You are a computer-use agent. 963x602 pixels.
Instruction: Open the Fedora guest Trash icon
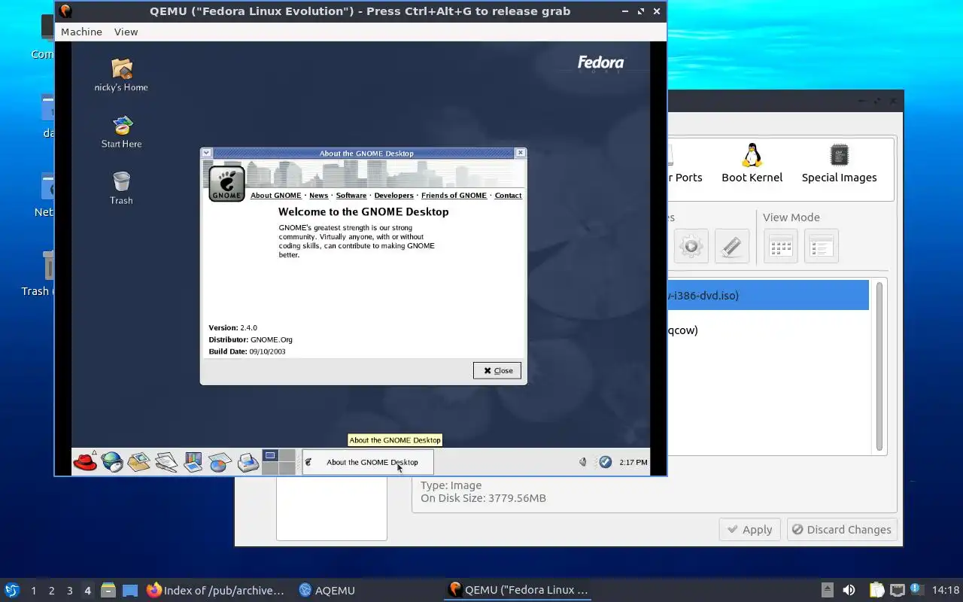(x=121, y=188)
